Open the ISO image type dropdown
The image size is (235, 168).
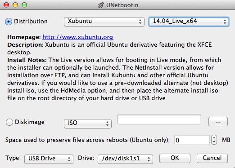point(88,124)
